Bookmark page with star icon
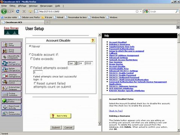This screenshot has height=135, width=180. coord(137,12)
